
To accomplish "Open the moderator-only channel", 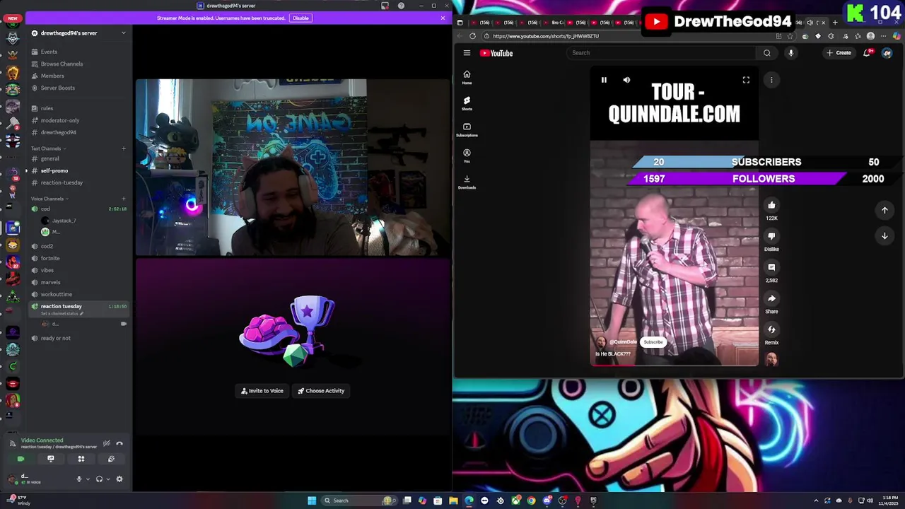I will (x=78, y=120).
